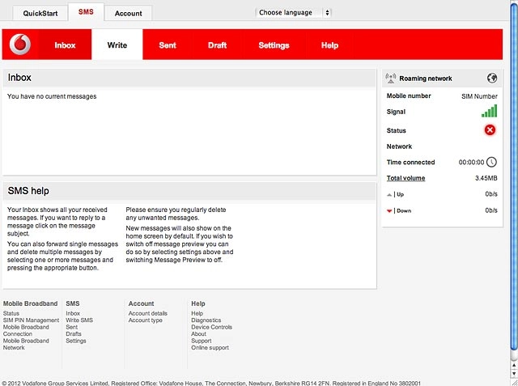518x386 pixels.
Task: Select Write in the red menu
Action: coord(117,45)
